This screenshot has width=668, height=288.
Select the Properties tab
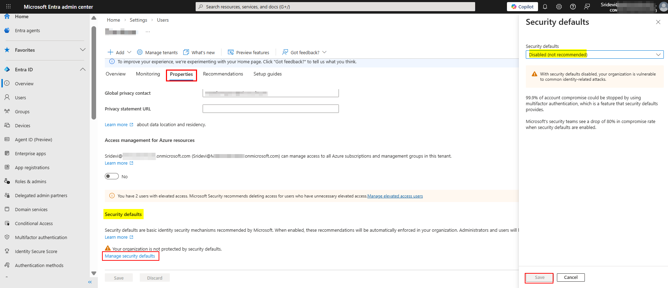pos(181,74)
